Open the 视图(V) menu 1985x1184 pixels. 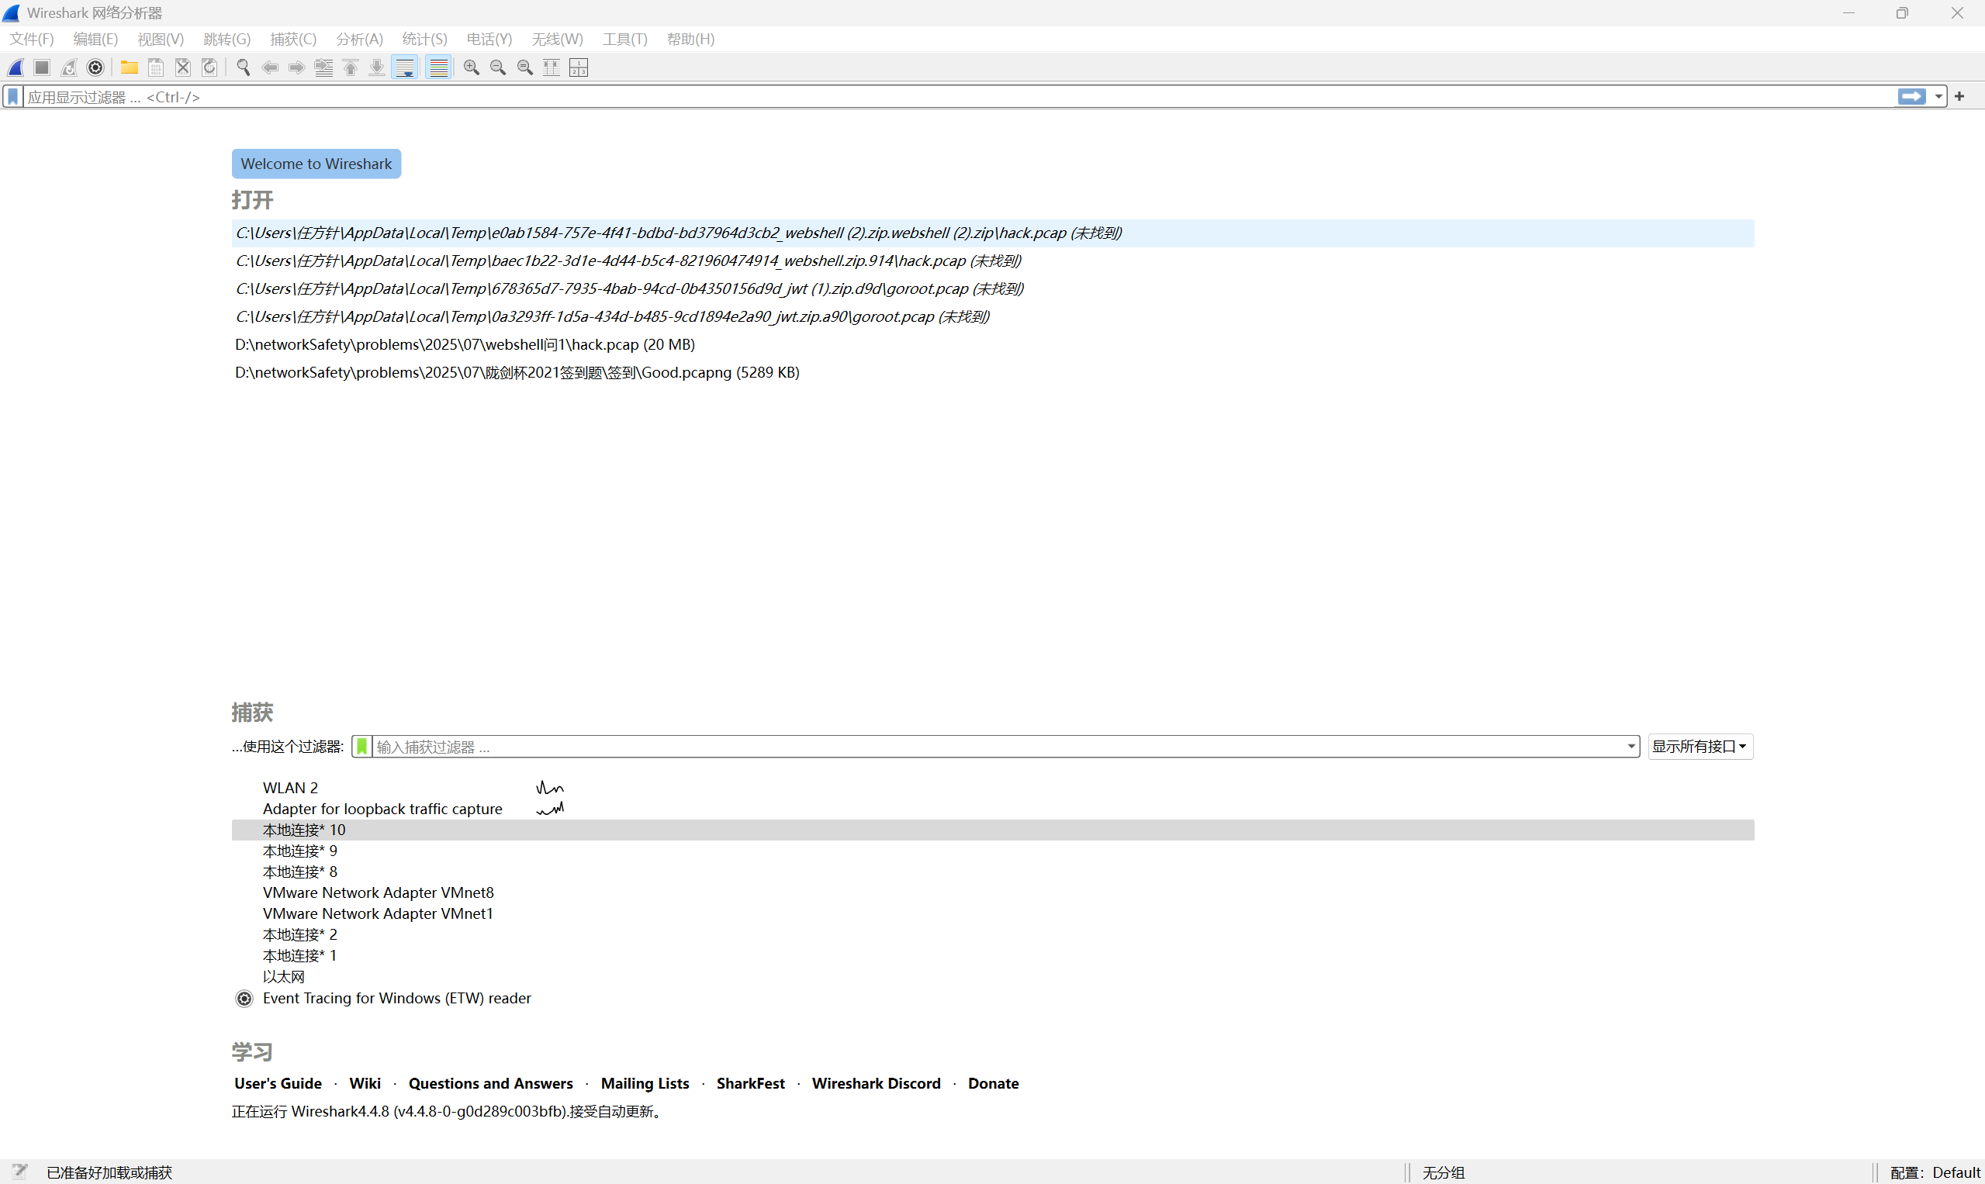(161, 39)
